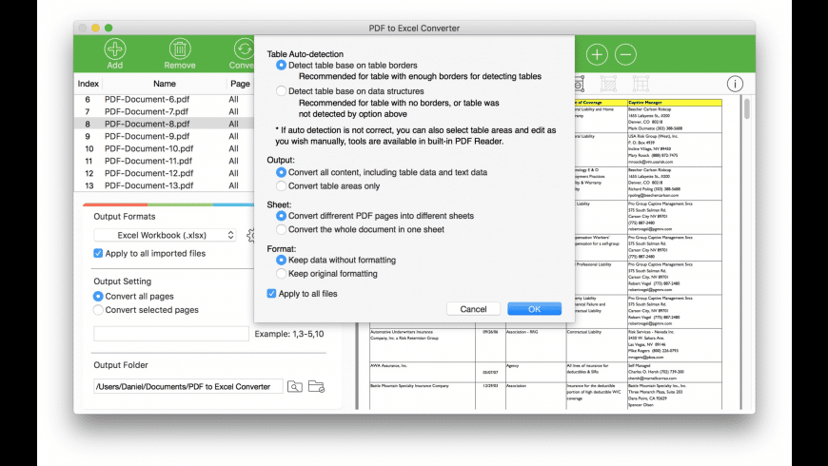Select Detect table base on table borders
828x466 pixels.
tap(281, 65)
